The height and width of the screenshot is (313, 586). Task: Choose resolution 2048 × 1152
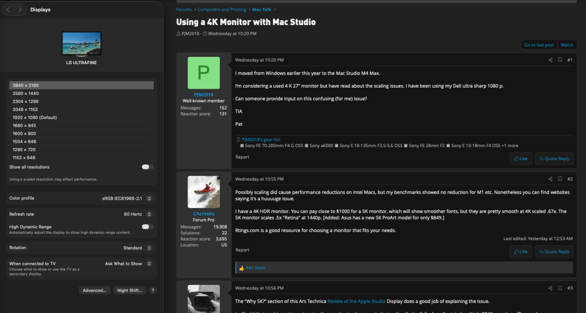point(81,110)
